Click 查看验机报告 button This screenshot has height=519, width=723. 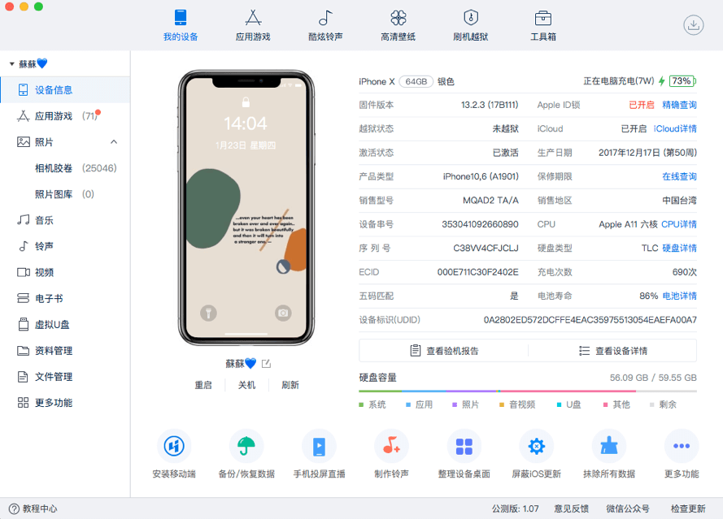coord(444,351)
